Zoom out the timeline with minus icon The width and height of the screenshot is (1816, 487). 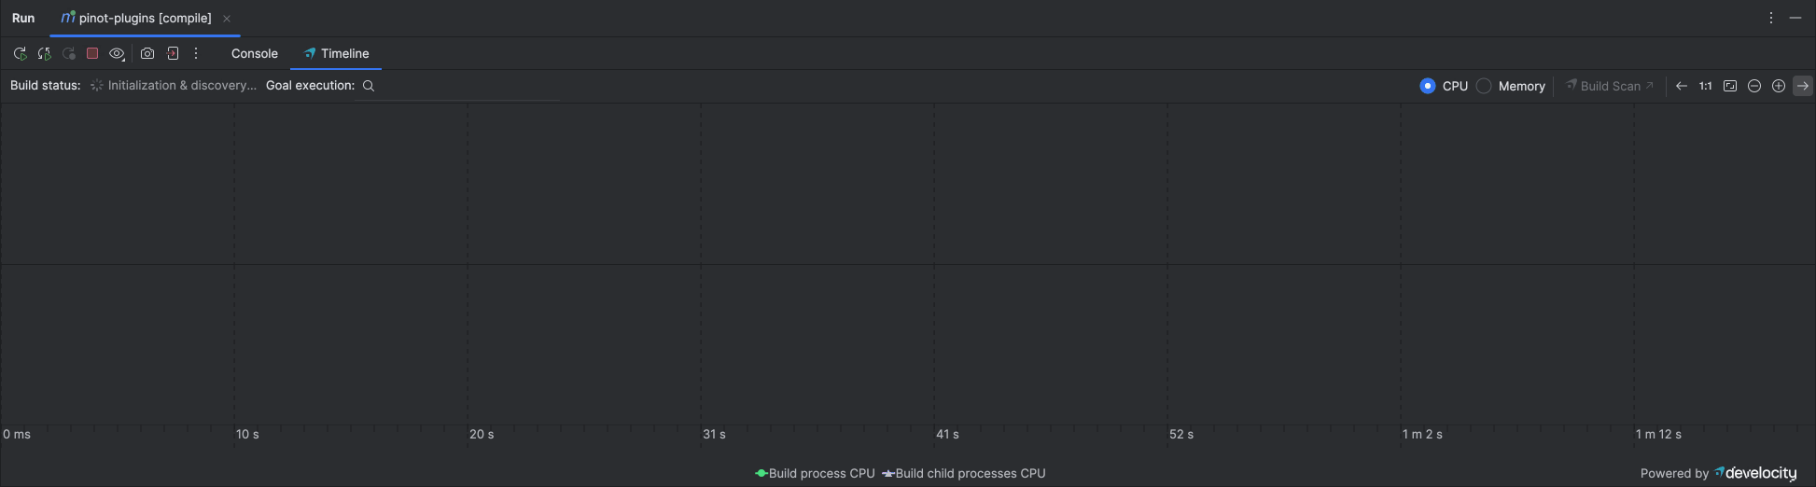pyautogui.click(x=1754, y=86)
